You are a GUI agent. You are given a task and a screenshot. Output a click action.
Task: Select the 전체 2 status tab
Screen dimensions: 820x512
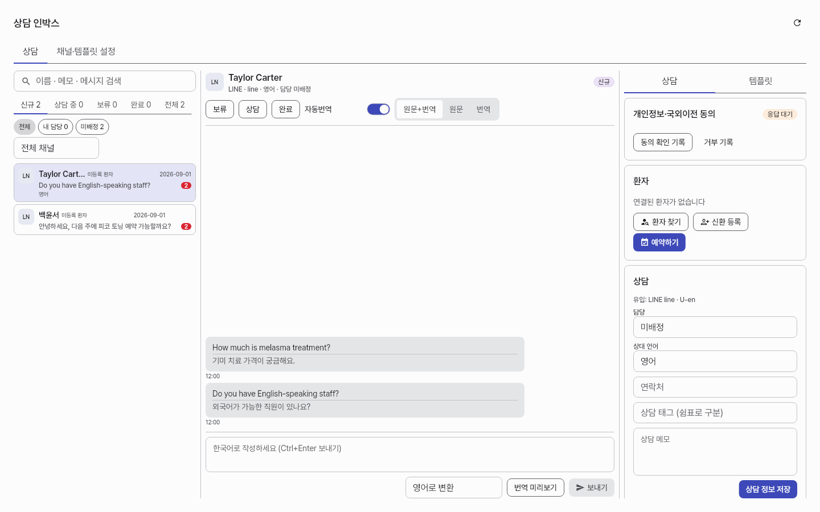point(175,105)
